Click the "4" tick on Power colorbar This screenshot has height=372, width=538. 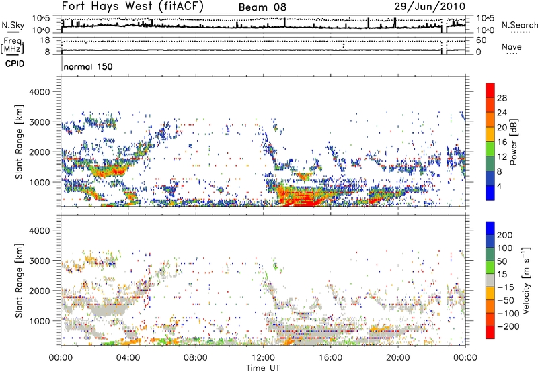click(500, 187)
